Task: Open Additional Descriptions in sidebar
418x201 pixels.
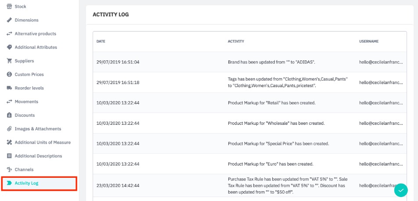Action: tap(38, 156)
